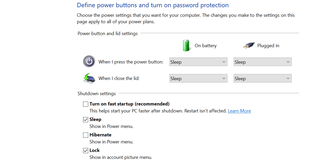Open power button Plugged in dropdown
This screenshot has width=328, height=164.
point(263,62)
